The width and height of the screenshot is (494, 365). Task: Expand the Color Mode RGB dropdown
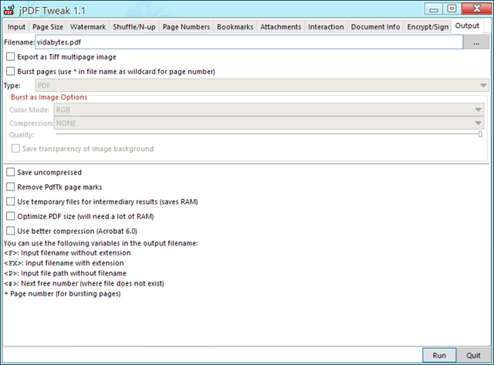[x=269, y=110]
